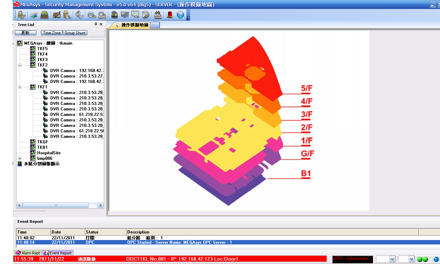Click the padlock and key toolbar icon
The image size is (440, 264).
(x=21, y=15)
